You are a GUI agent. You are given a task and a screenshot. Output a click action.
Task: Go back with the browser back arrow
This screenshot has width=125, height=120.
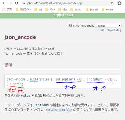[x=4, y=3]
